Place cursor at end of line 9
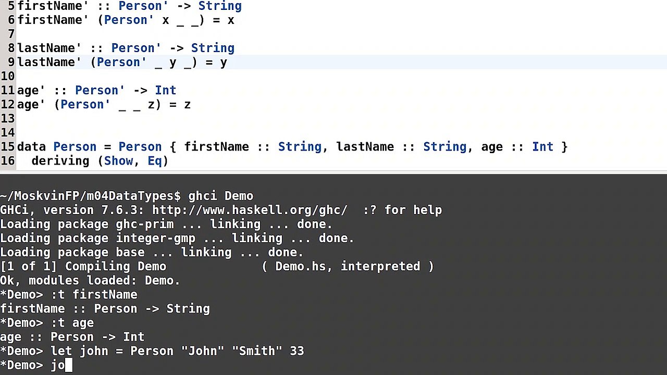Screen dimensions: 667x375 tap(228, 62)
